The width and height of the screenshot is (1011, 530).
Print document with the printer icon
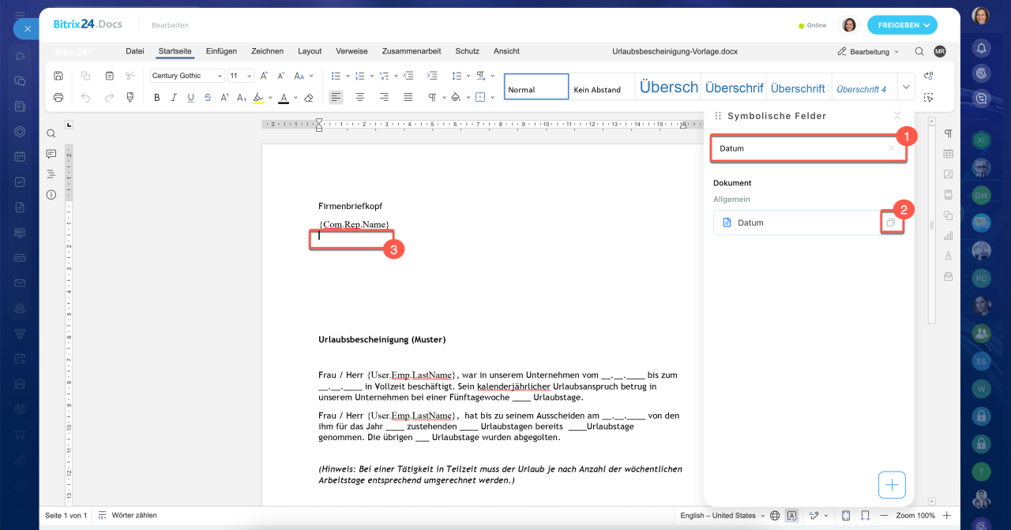click(x=58, y=97)
